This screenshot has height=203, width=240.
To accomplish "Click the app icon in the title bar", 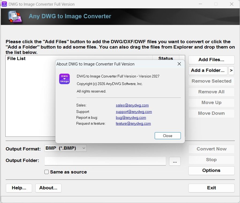I will click(4, 4).
